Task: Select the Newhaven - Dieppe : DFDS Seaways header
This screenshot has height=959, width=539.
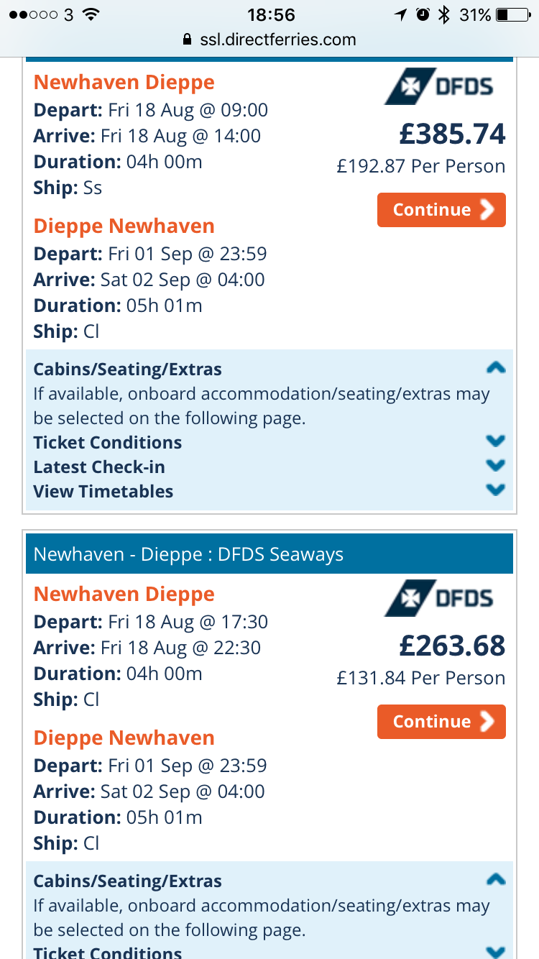Action: 269,554
